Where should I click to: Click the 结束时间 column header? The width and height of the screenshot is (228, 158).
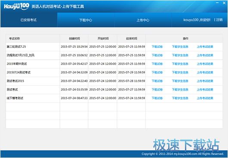(132, 39)
